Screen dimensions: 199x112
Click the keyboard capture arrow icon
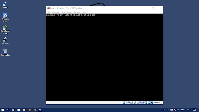pos(151,103)
